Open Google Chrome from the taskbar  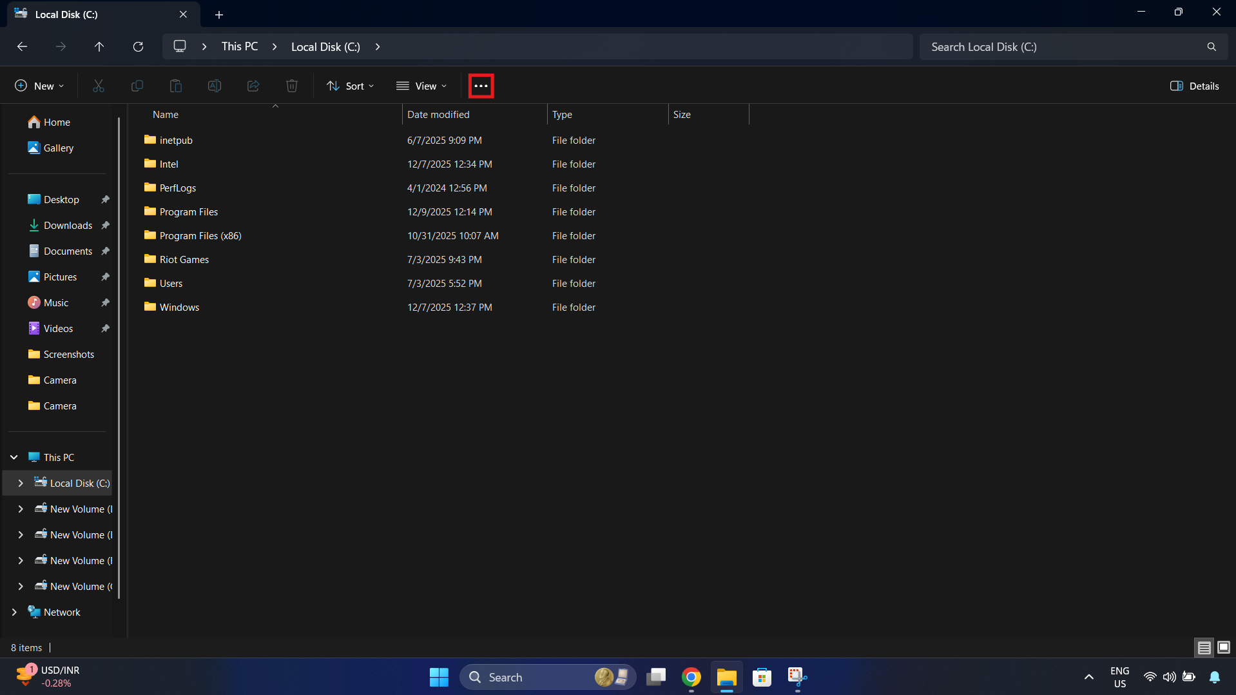click(691, 677)
